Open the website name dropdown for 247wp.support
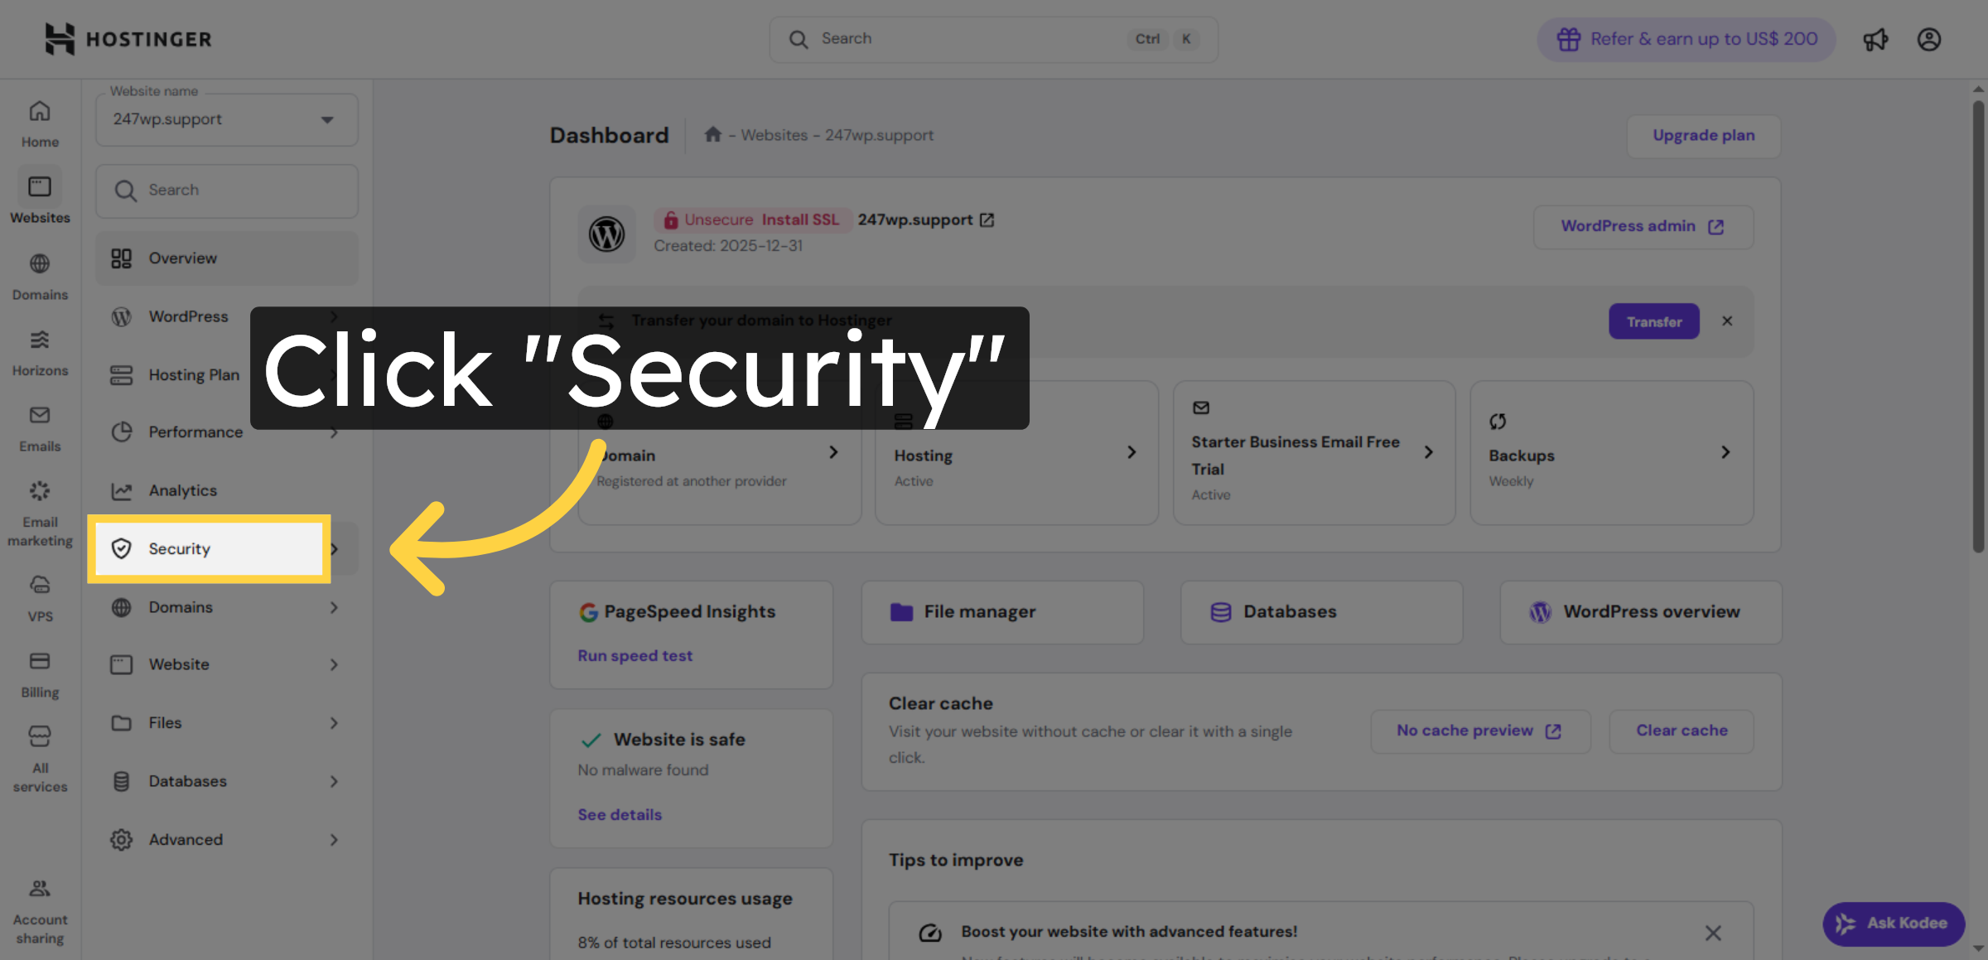Image resolution: width=1988 pixels, height=960 pixels. pos(226,119)
